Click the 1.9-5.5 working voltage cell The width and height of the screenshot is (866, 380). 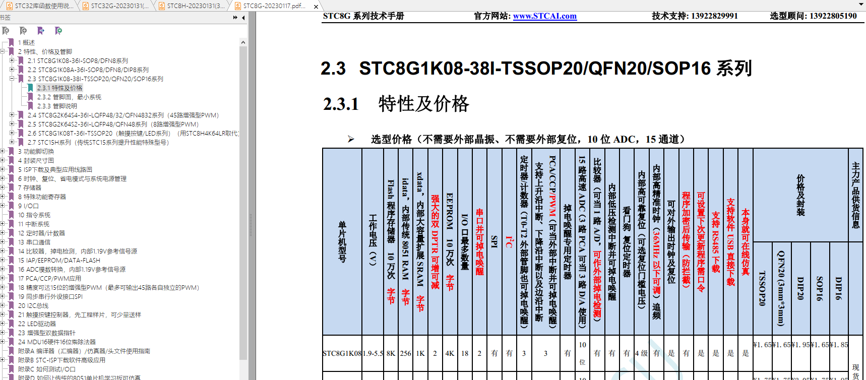[373, 353]
